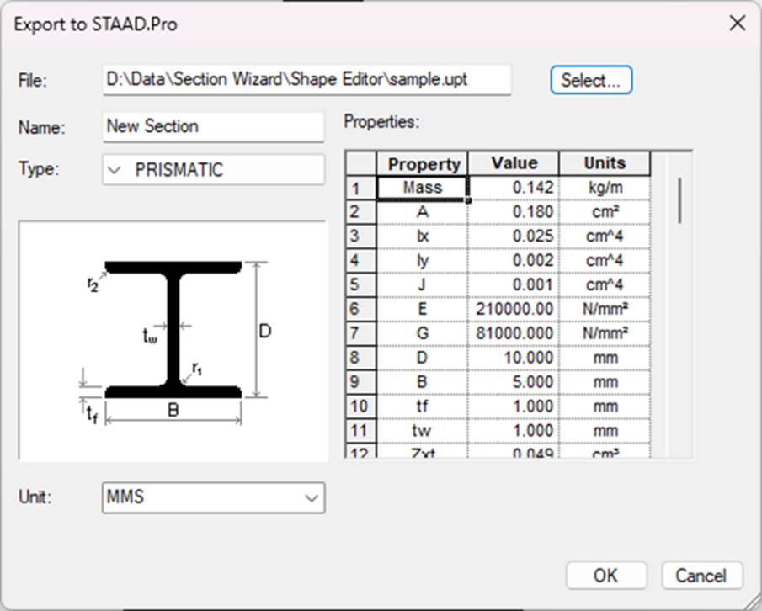Screen dimensions: 762x611
Task: Select the E property cell
Action: click(x=423, y=309)
